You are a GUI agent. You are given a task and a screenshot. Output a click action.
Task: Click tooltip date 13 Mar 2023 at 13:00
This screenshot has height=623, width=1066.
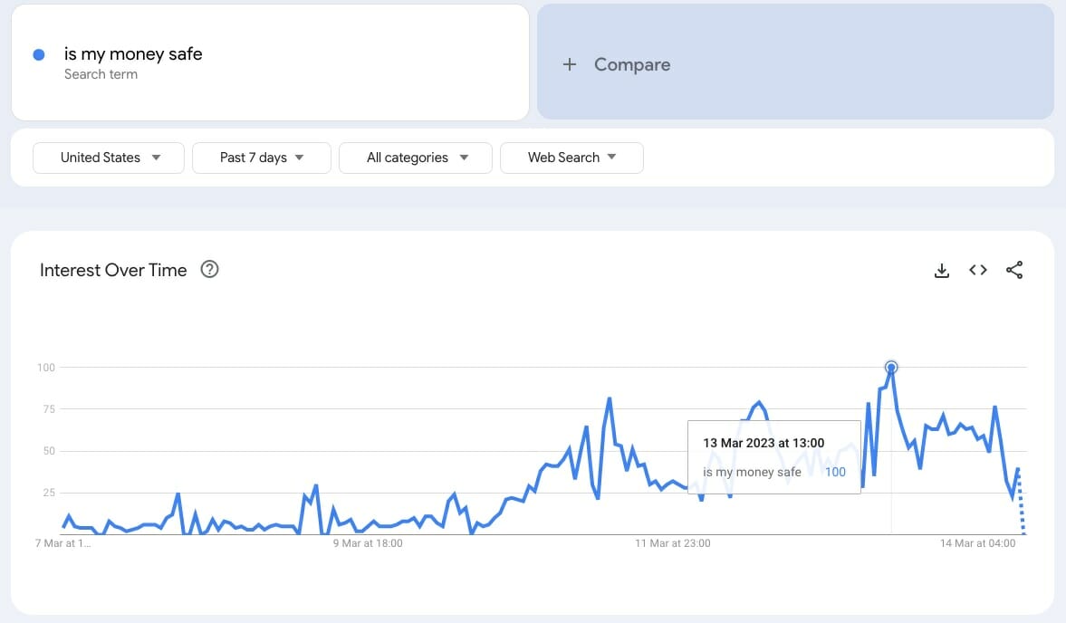point(763,443)
